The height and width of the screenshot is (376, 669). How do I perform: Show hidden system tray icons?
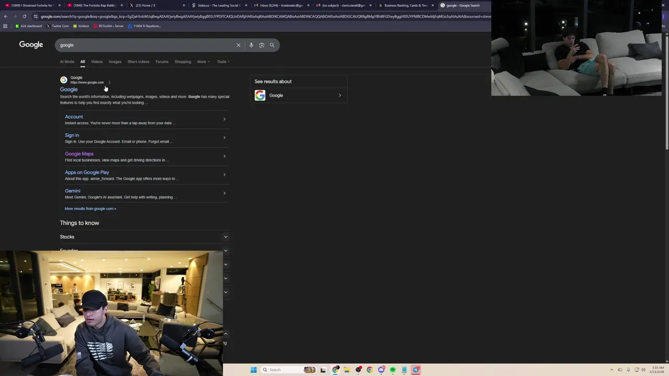click(612, 370)
